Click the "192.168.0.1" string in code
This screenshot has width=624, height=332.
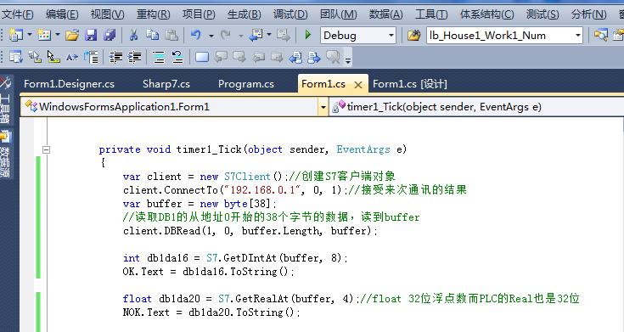(262, 190)
